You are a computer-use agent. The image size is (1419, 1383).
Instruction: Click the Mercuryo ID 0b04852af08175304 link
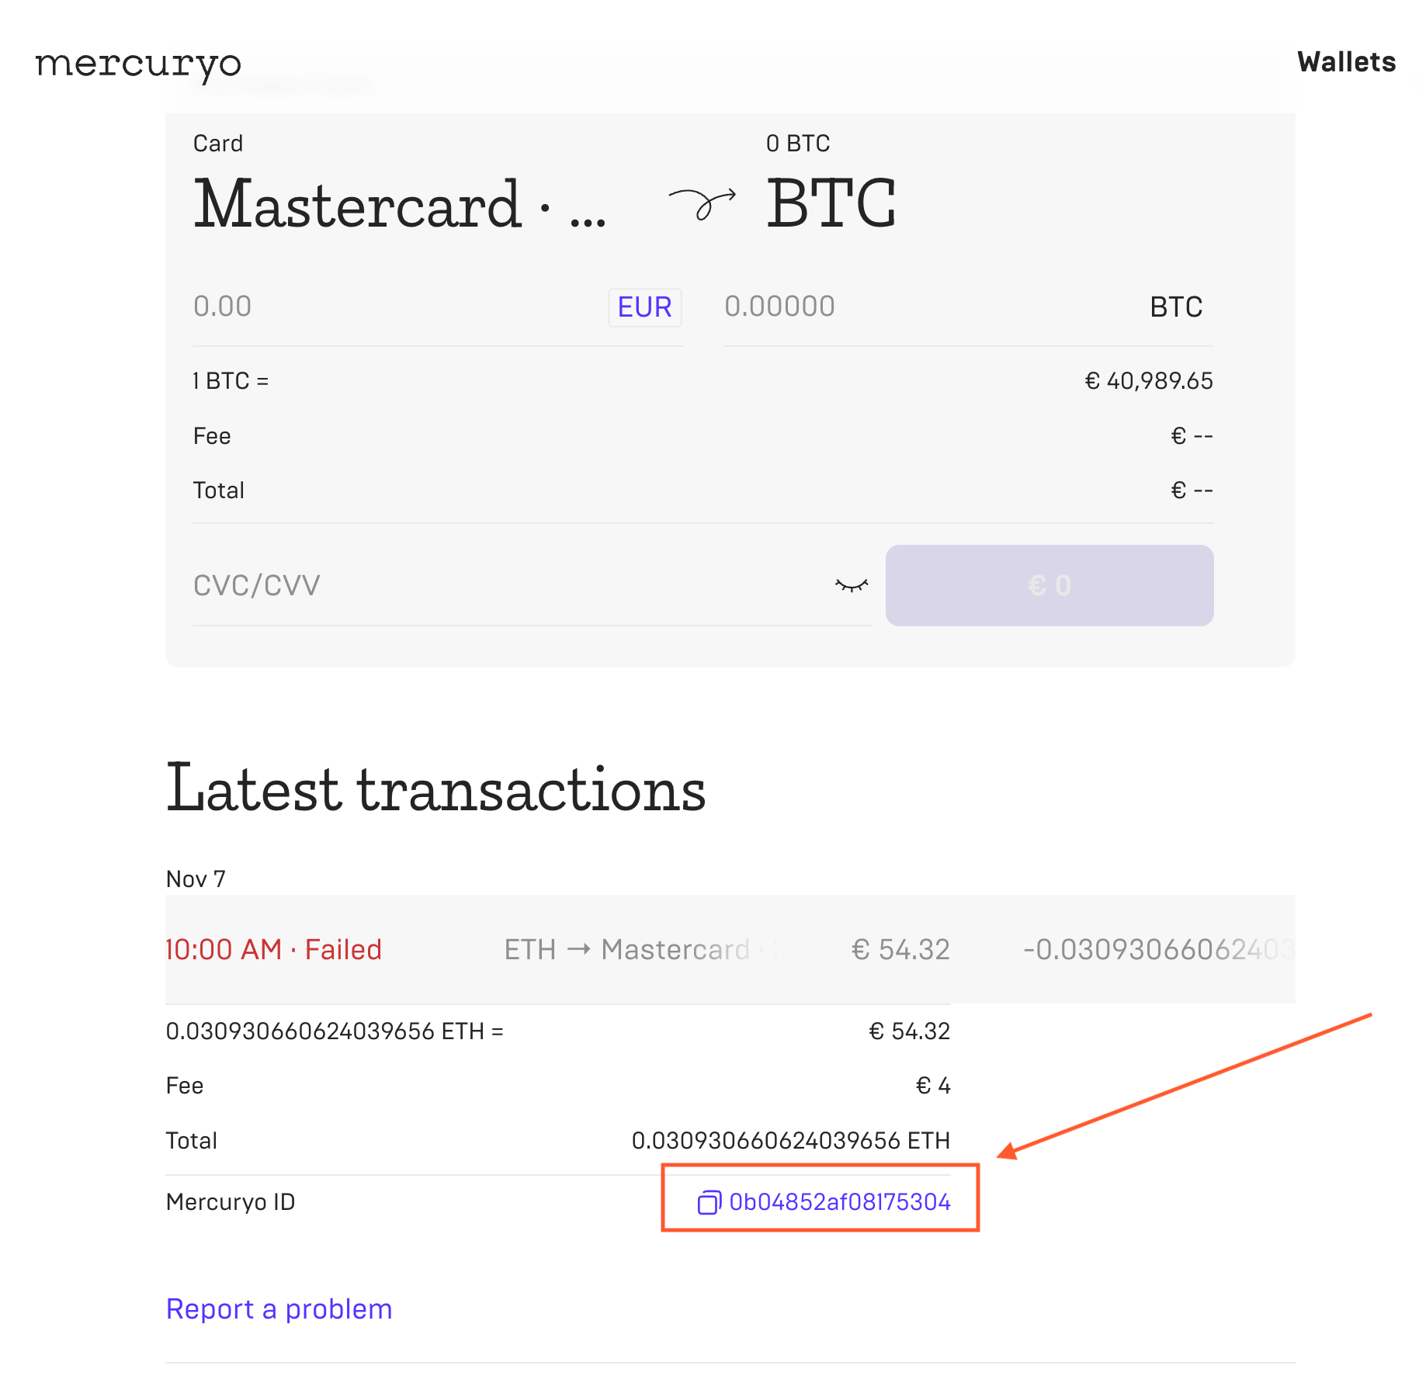point(840,1202)
